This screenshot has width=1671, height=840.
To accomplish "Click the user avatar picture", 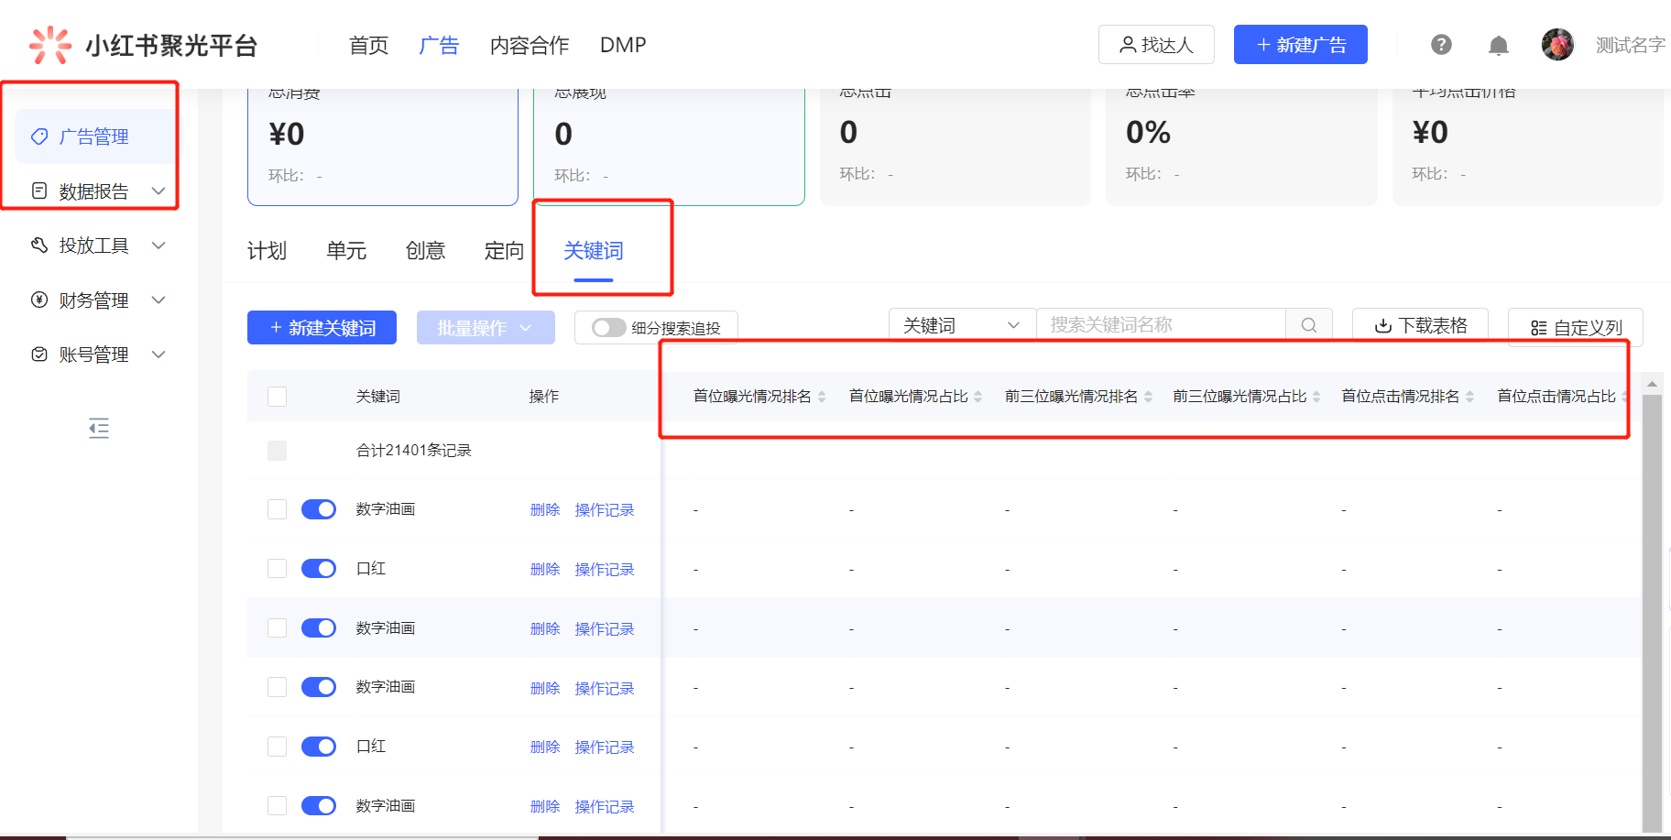I will click(1557, 44).
